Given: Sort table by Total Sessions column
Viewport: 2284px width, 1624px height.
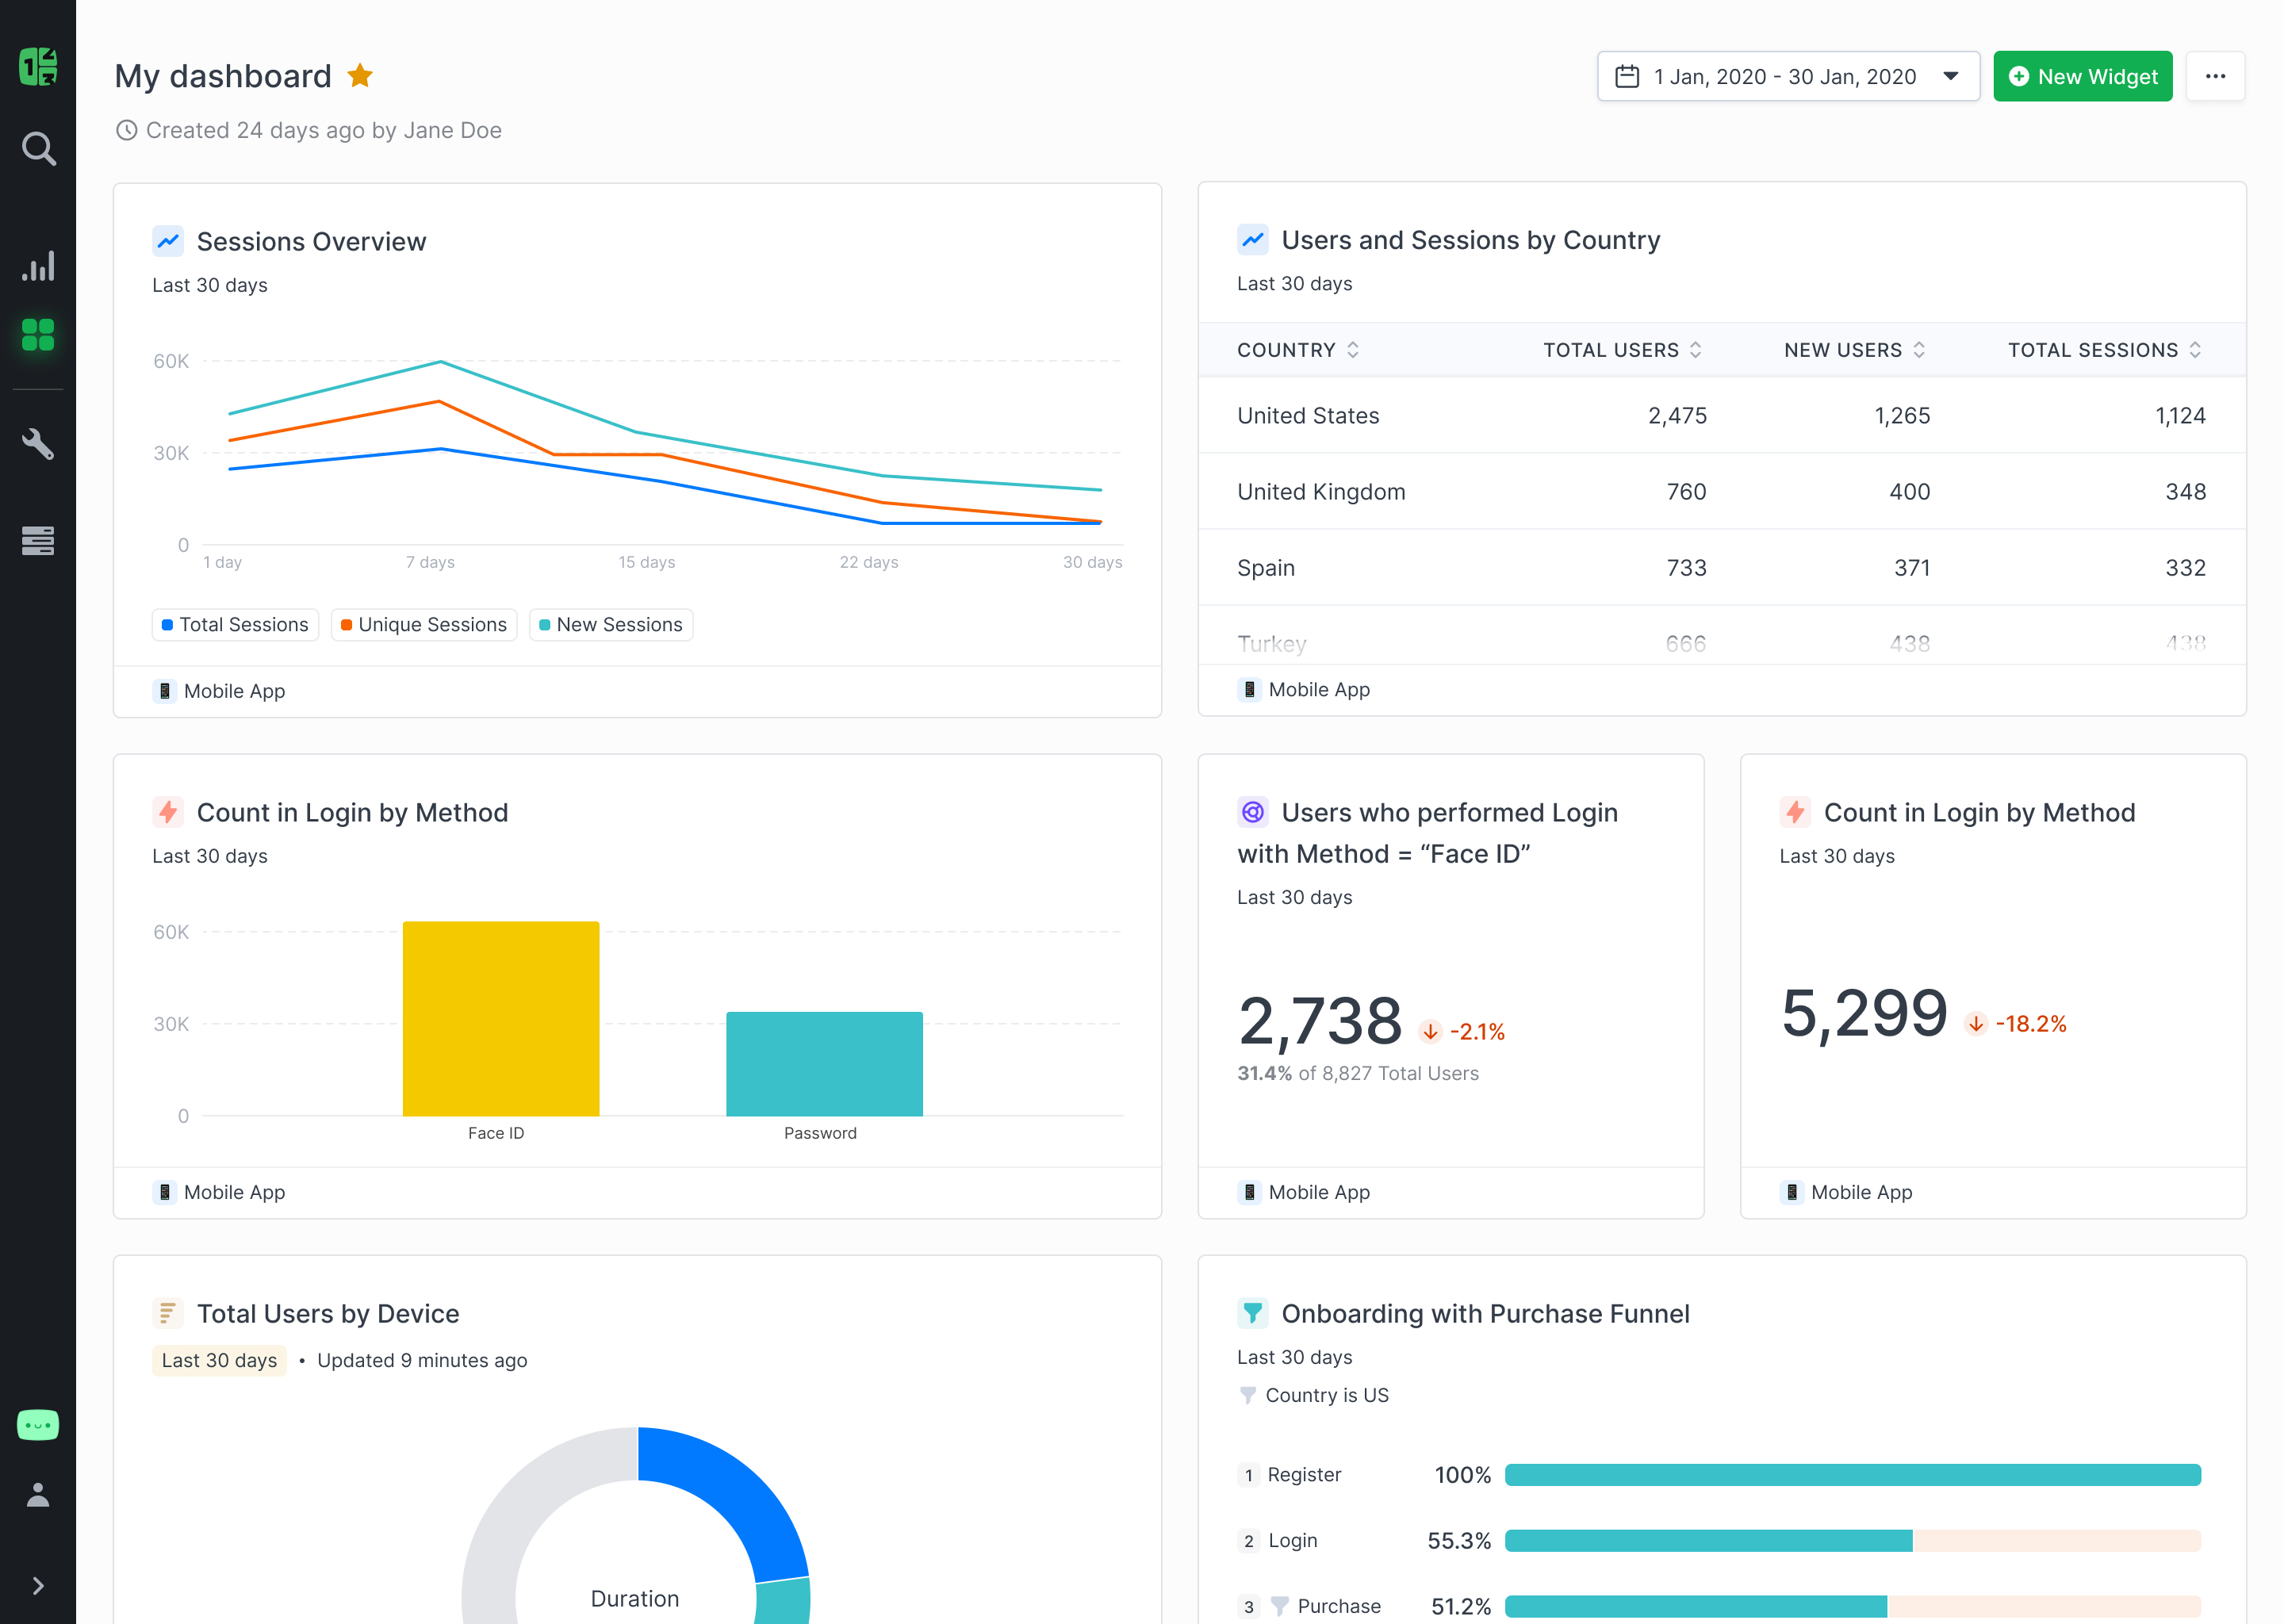Looking at the screenshot, I should pos(2104,350).
